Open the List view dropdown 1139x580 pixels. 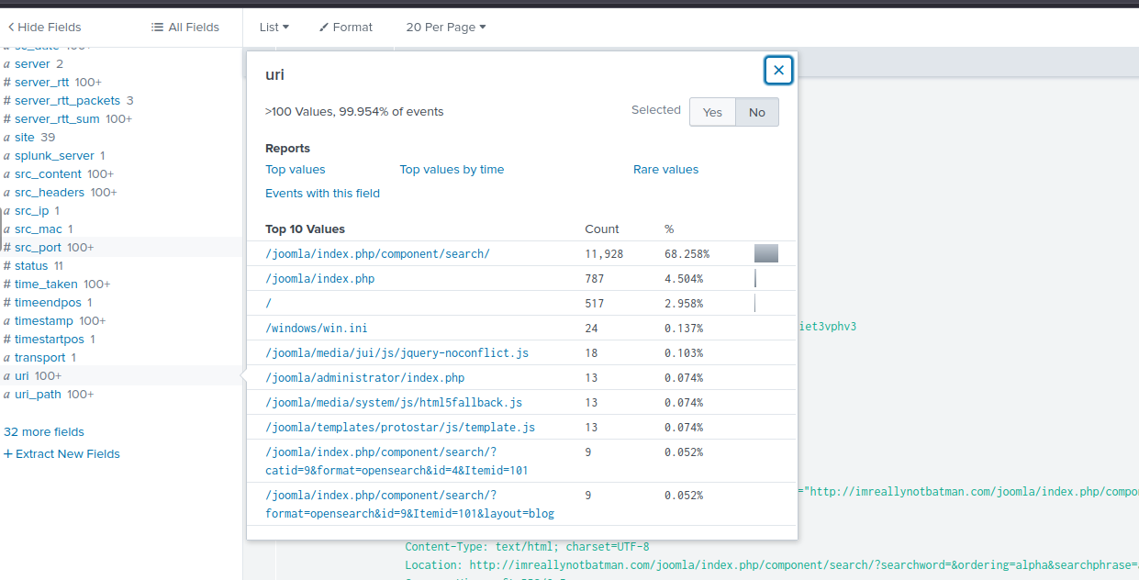click(274, 28)
